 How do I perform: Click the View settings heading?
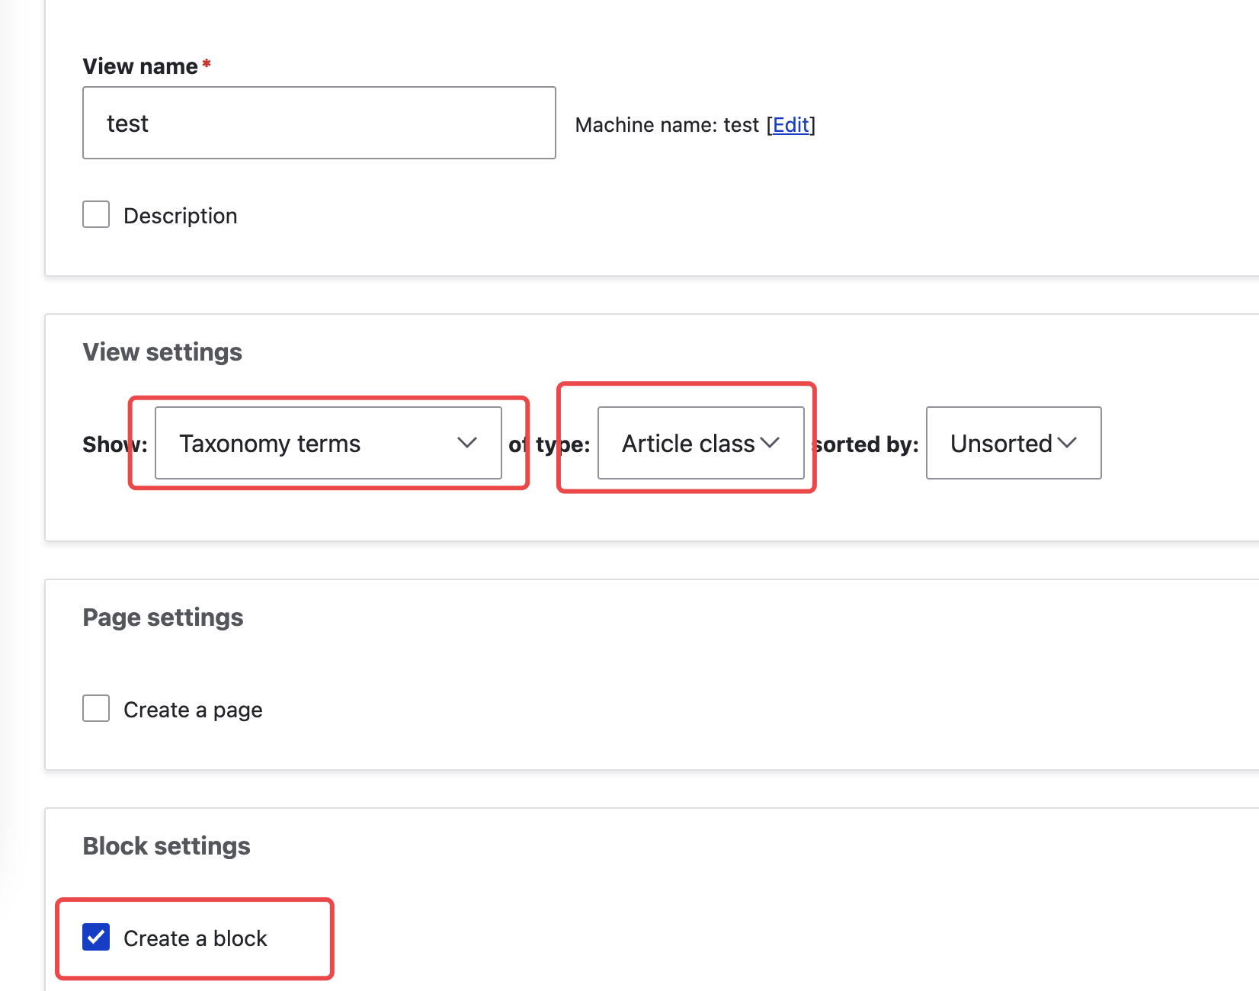(x=162, y=351)
